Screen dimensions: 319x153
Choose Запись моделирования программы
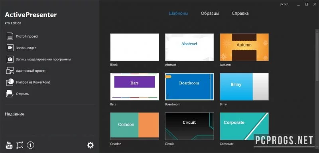[x=43, y=60]
